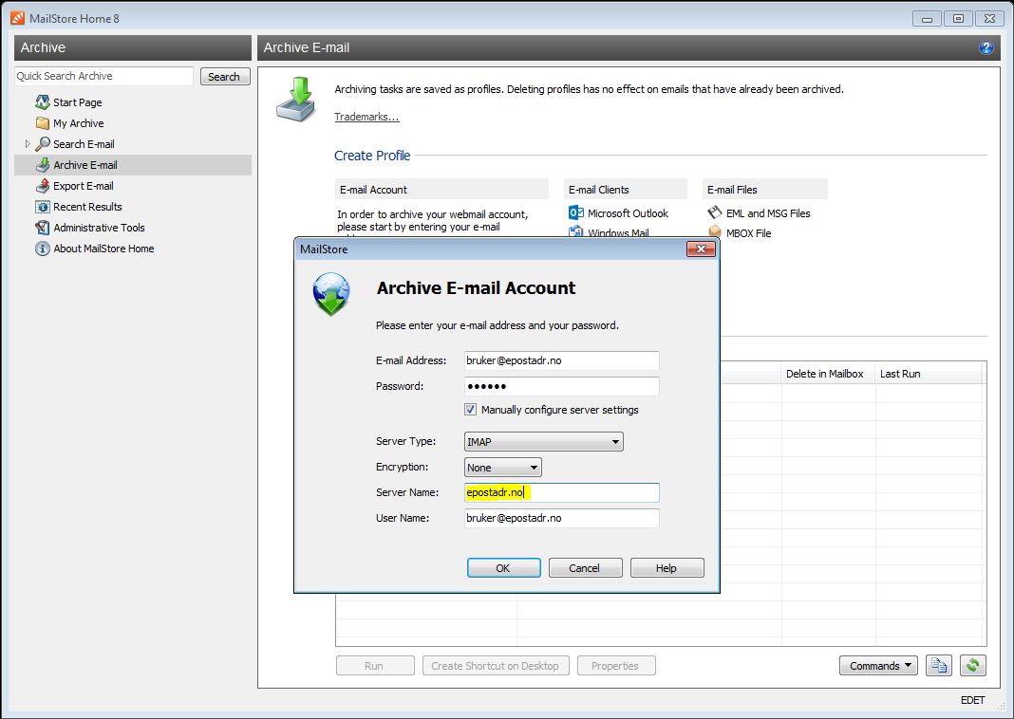Open Administrative Tools in the sidebar
Screen dimensions: 1014x719
[x=99, y=228]
